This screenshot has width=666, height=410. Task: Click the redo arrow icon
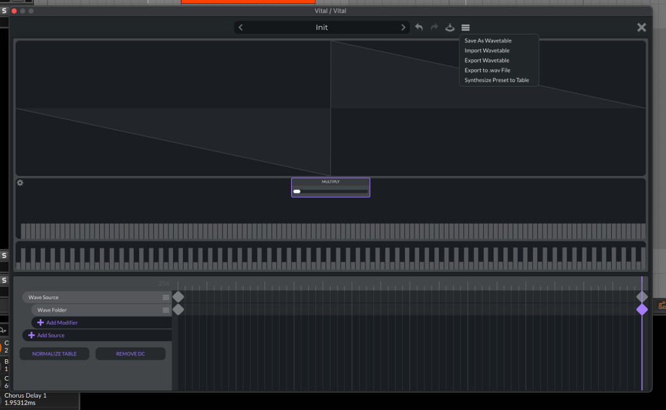[434, 27]
